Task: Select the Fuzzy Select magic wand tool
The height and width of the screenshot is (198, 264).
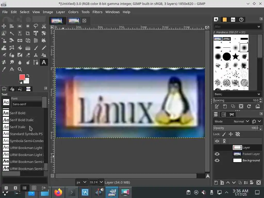Action: (x=12, y=33)
